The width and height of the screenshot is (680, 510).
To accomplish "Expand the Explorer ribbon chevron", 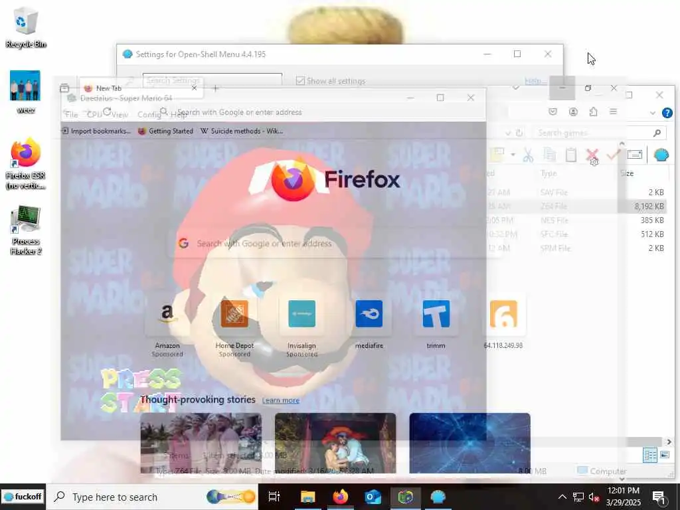I will pyautogui.click(x=652, y=113).
